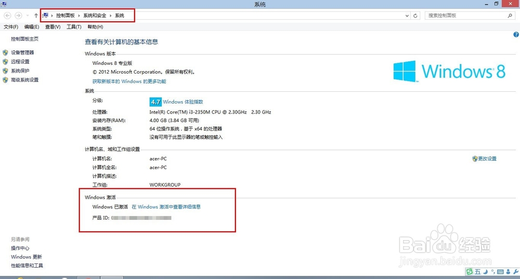Screen dimensions: 520x279
Task: Click 更改设置 link
Action: click(x=487, y=159)
